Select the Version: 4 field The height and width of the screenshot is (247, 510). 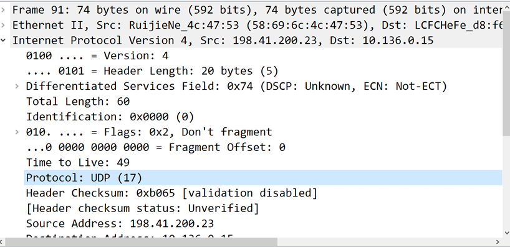(97, 56)
